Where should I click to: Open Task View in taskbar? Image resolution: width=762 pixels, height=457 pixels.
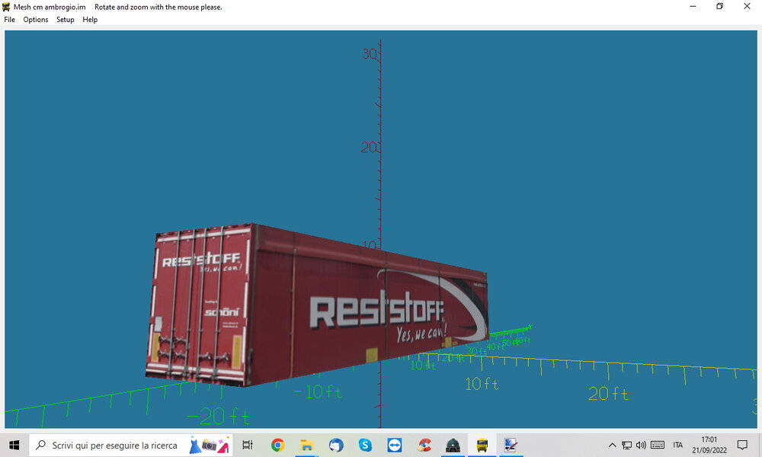[248, 445]
